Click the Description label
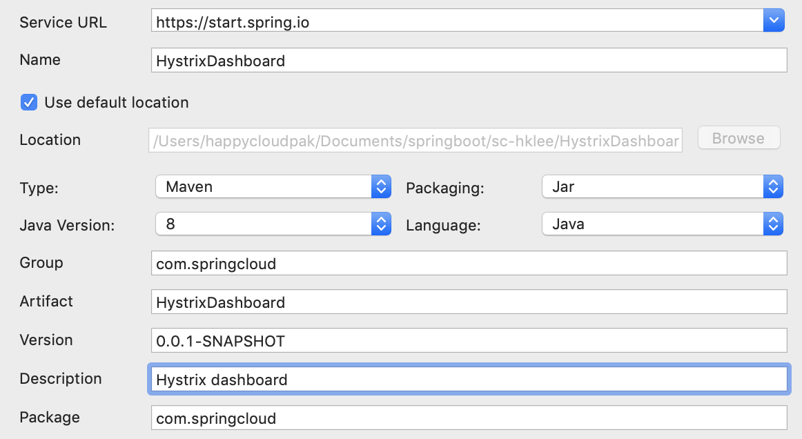This screenshot has height=439, width=802. pyautogui.click(x=60, y=379)
